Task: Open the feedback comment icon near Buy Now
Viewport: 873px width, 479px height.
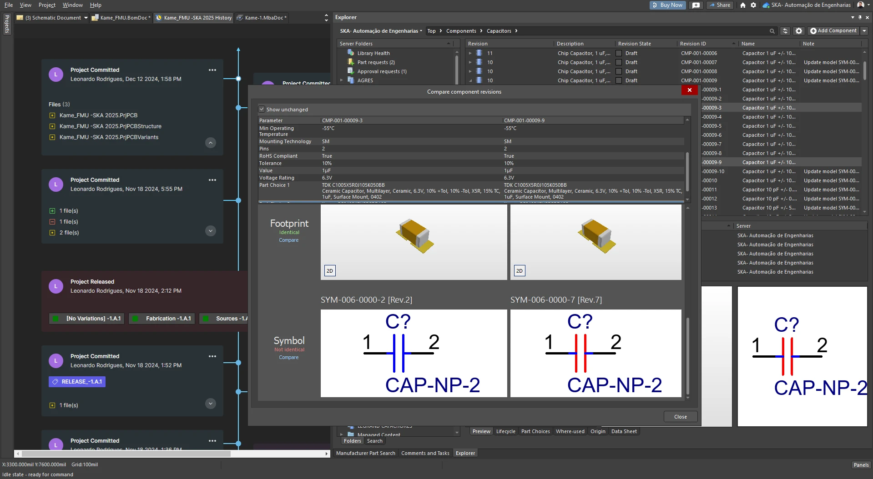Action: tap(696, 5)
